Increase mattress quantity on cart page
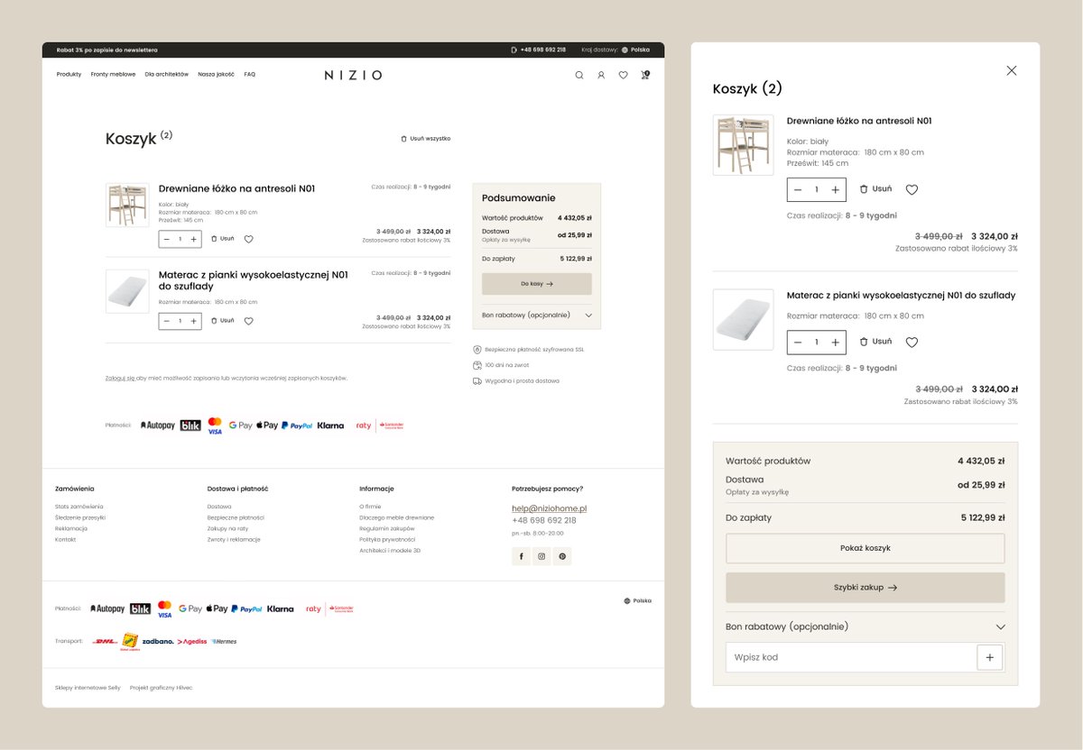 193,320
